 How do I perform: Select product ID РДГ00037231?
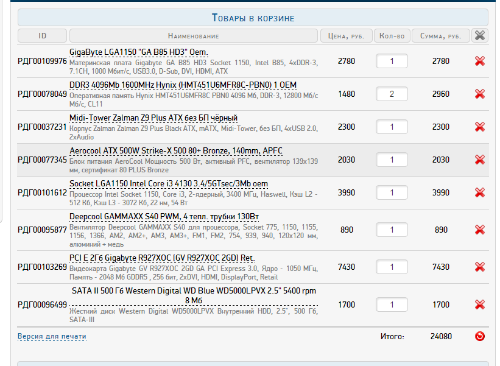coord(42,127)
